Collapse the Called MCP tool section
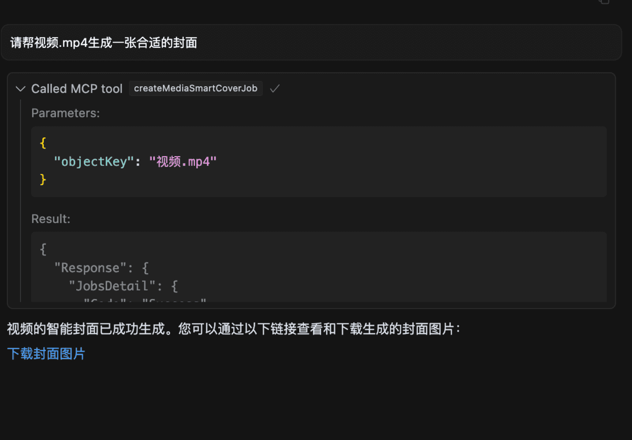This screenshot has height=440, width=632. pos(21,89)
